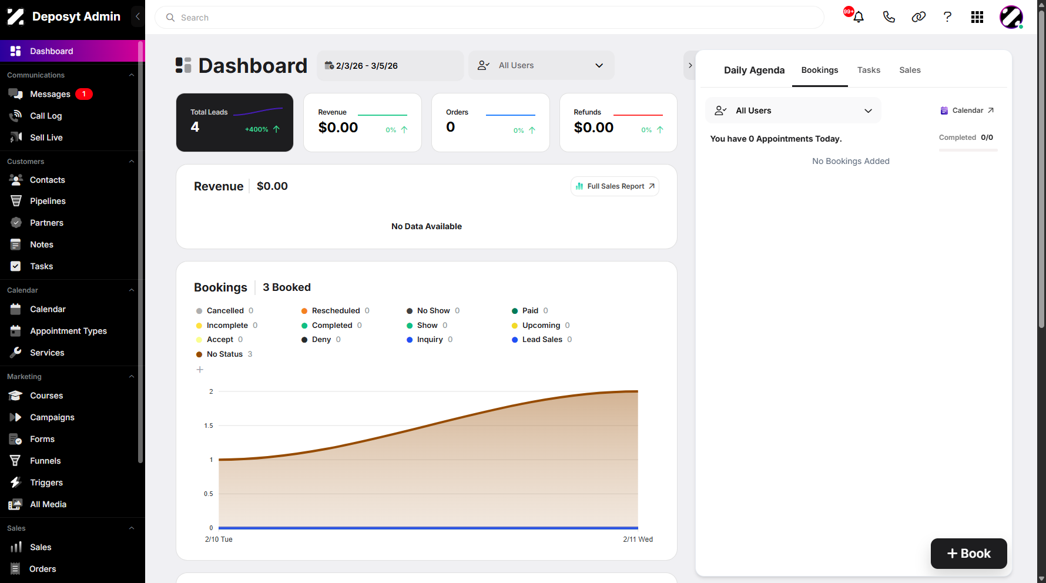Open the Calendar link in agenda

[967, 110]
